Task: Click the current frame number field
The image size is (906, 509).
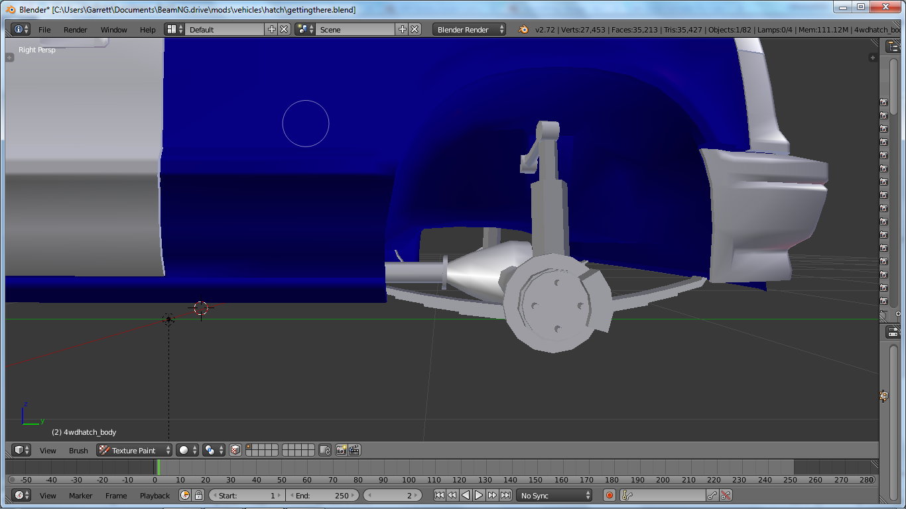Action: (x=393, y=495)
